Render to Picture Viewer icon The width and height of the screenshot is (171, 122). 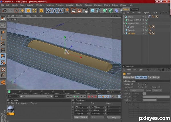tap(80, 11)
